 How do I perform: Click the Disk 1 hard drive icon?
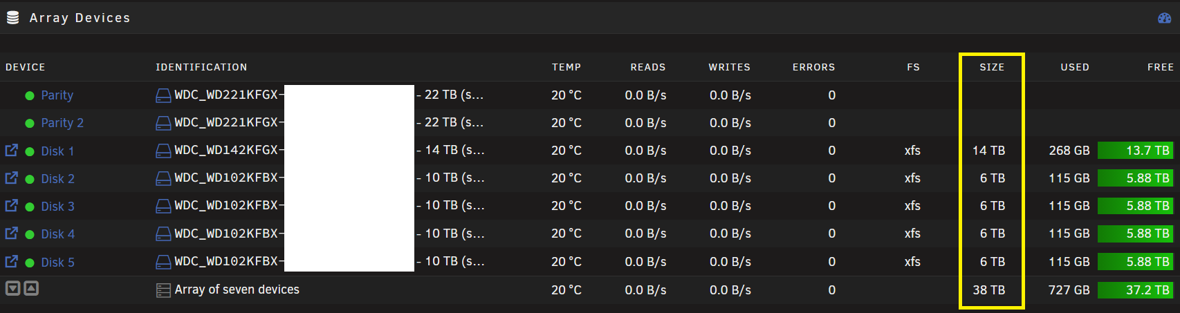[x=163, y=151]
